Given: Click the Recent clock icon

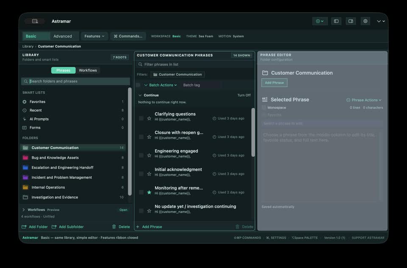Looking at the screenshot, I should coord(25,110).
